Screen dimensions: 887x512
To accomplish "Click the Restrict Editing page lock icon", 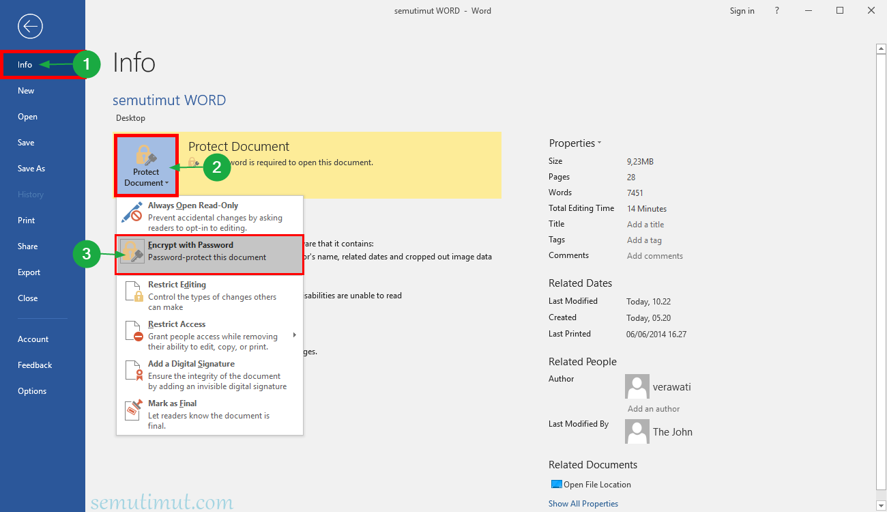I will (134, 291).
